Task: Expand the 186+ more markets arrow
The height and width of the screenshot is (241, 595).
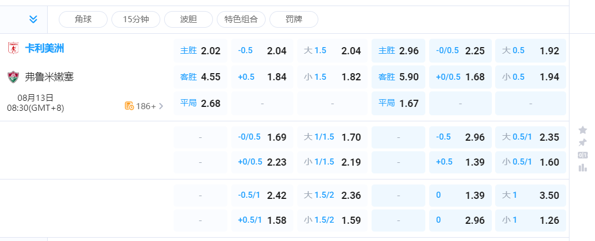Action: click(161, 106)
